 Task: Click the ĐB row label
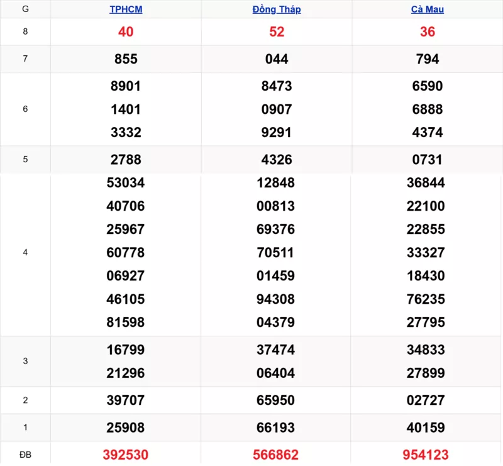click(25, 455)
